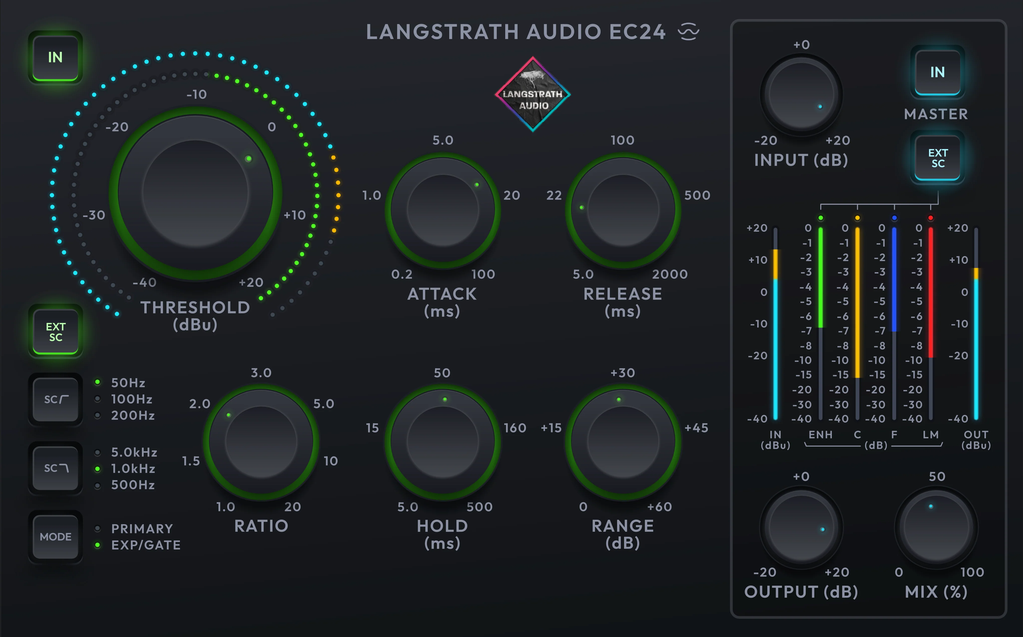Click the 2000 mark on RELEASE scale
This screenshot has height=637, width=1023.
point(670,274)
